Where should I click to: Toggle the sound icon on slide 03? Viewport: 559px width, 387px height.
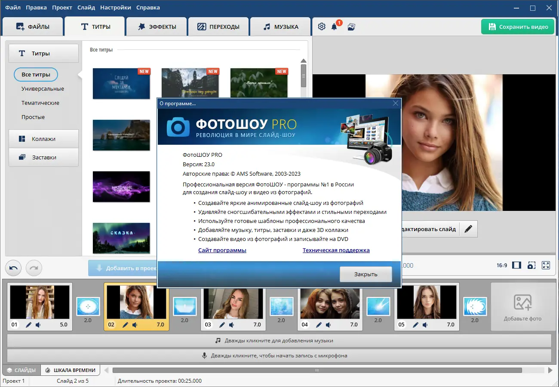point(232,325)
